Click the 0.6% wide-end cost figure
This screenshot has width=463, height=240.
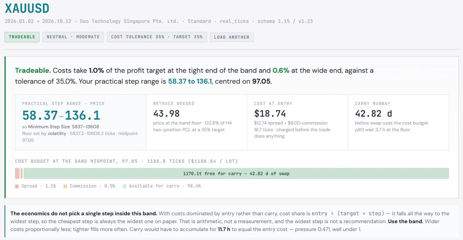281,71
